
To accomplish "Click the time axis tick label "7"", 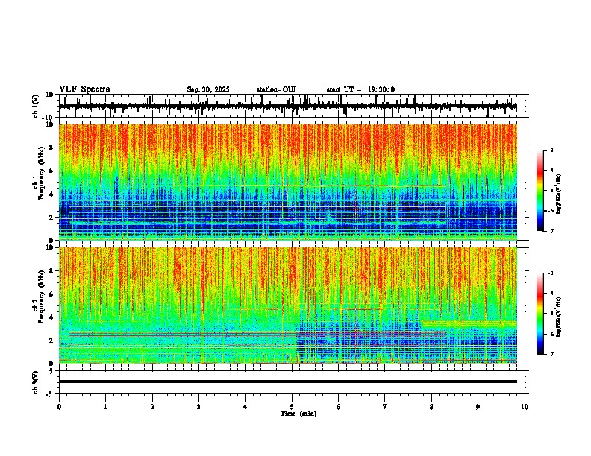I will point(385,407).
